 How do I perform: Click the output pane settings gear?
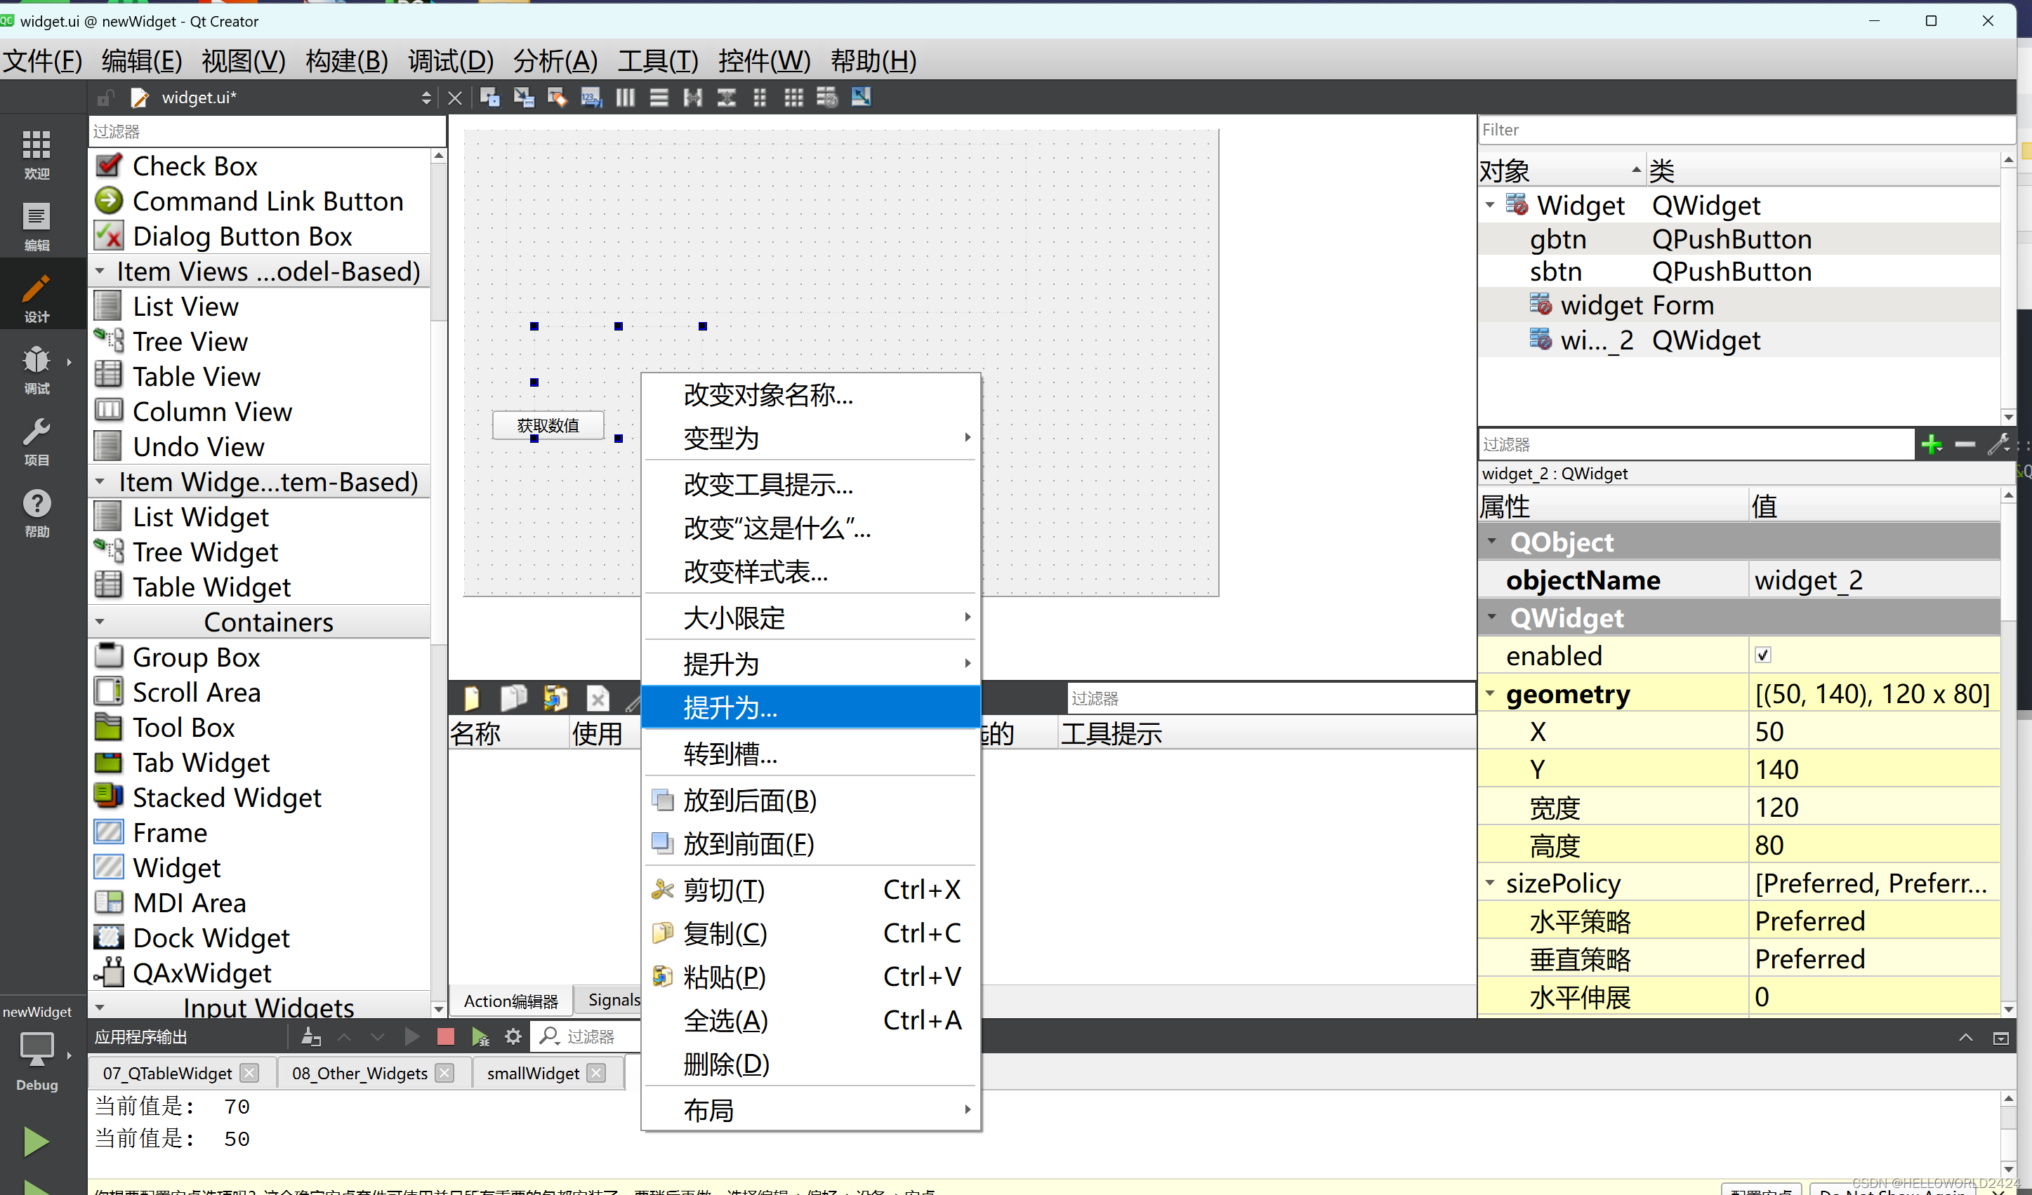click(513, 1036)
